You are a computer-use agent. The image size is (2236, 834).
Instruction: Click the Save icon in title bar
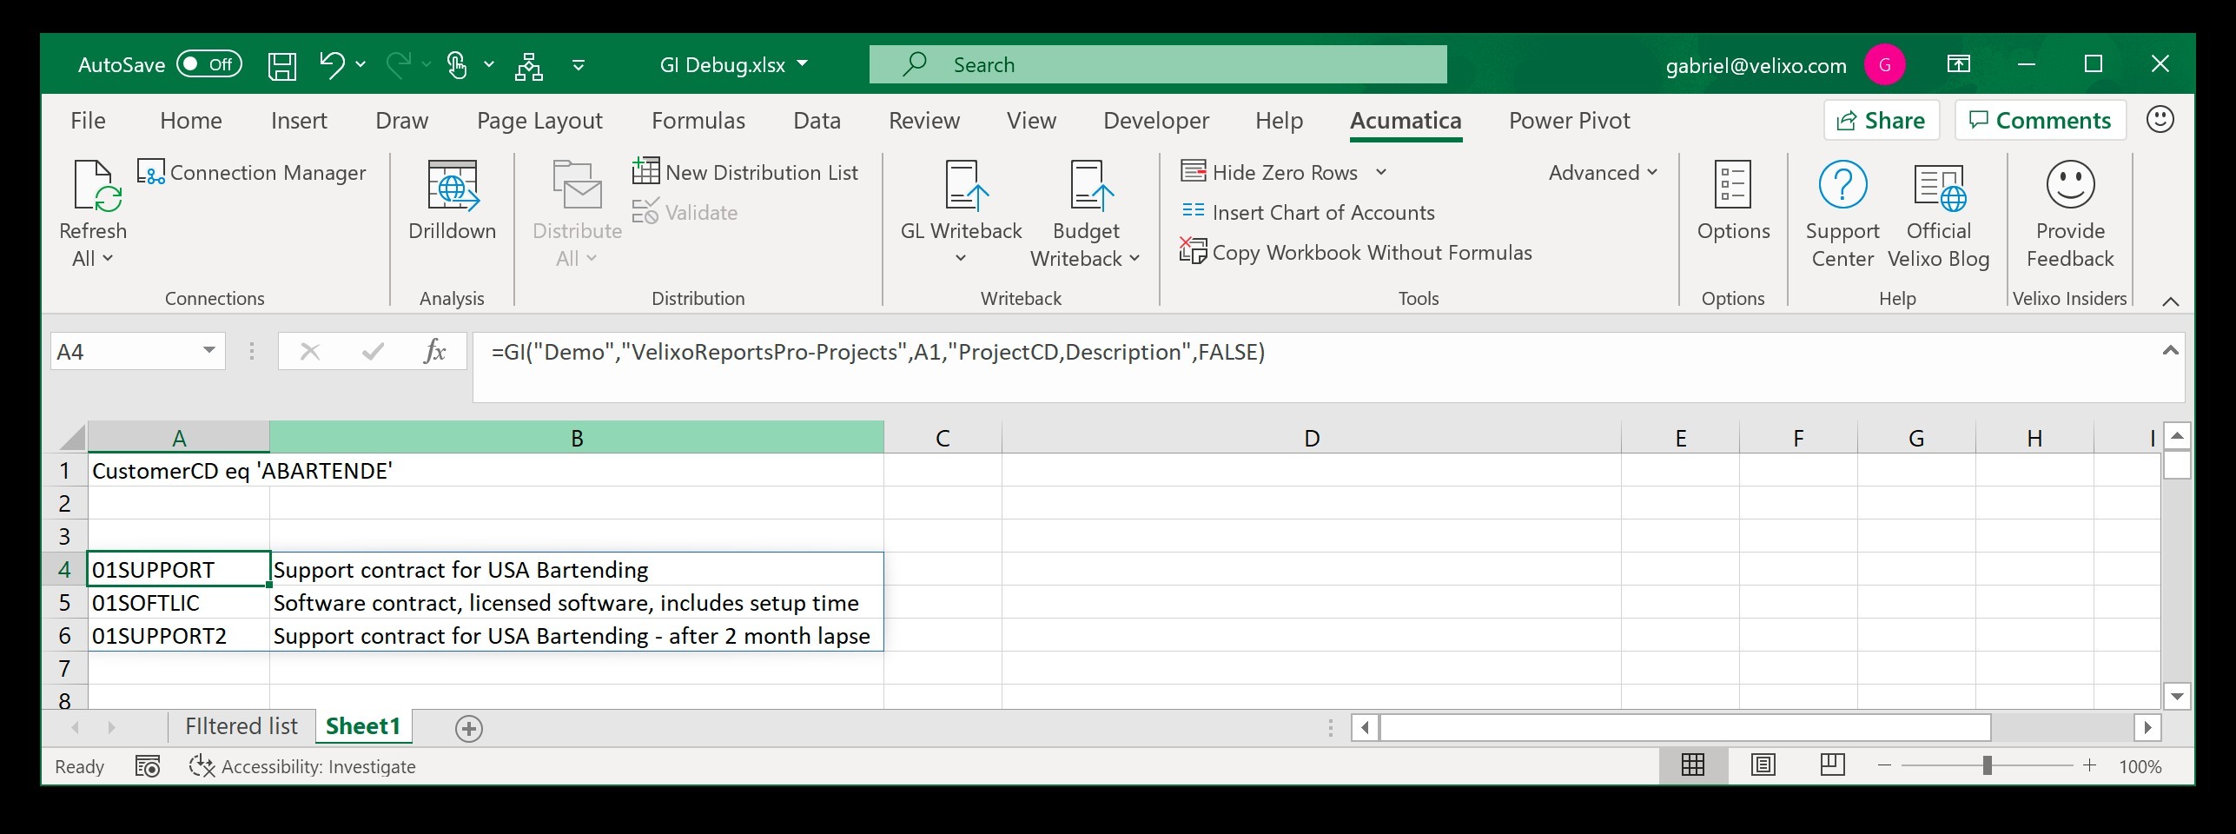coord(281,65)
